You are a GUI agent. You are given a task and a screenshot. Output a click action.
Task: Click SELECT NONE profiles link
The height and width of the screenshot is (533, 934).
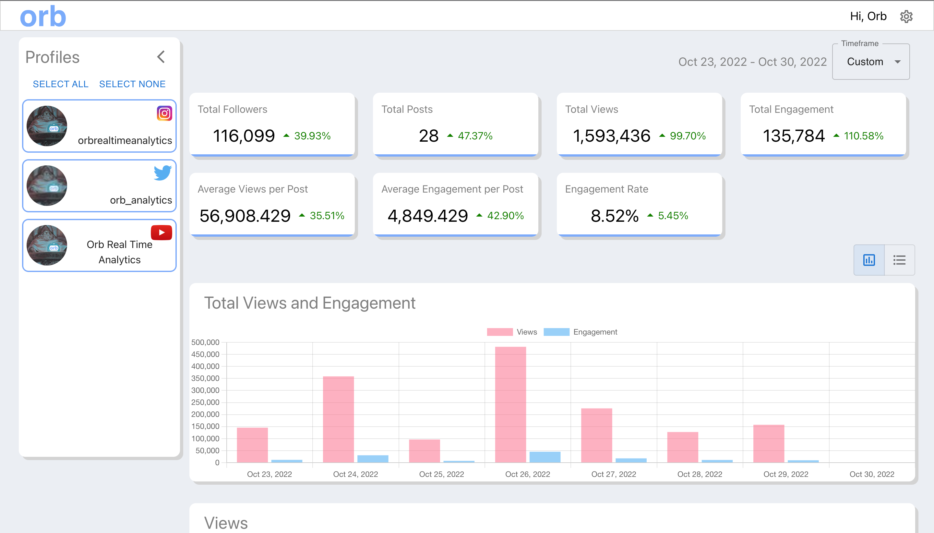[132, 84]
